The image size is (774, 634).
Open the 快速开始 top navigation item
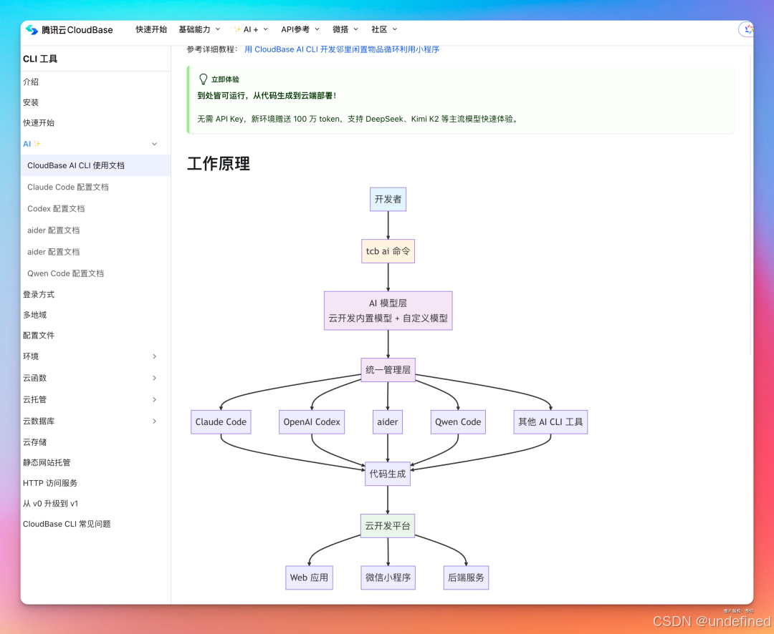(x=151, y=29)
